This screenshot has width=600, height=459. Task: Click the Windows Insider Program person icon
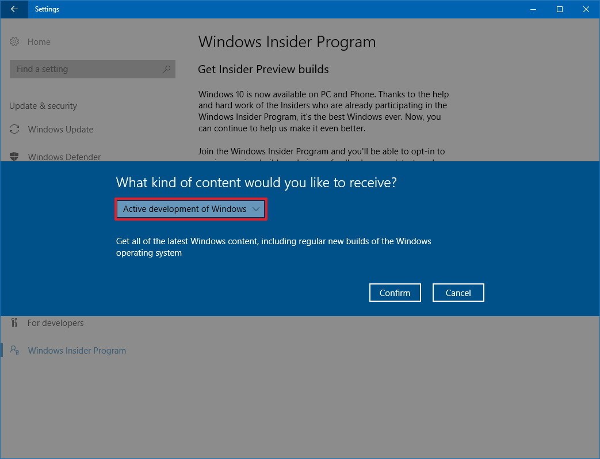[15, 351]
